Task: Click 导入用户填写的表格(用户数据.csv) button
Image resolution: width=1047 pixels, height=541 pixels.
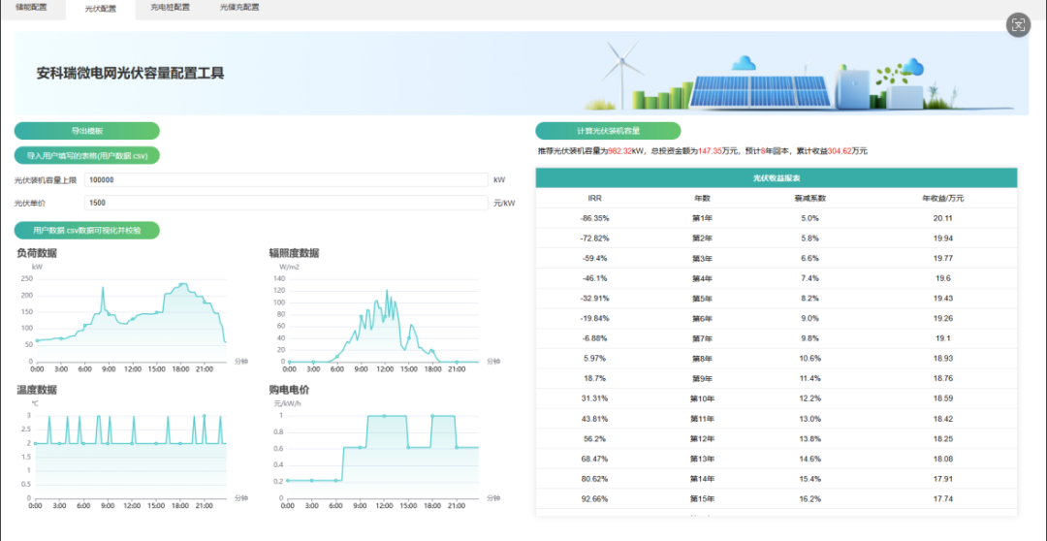Action: [87, 155]
